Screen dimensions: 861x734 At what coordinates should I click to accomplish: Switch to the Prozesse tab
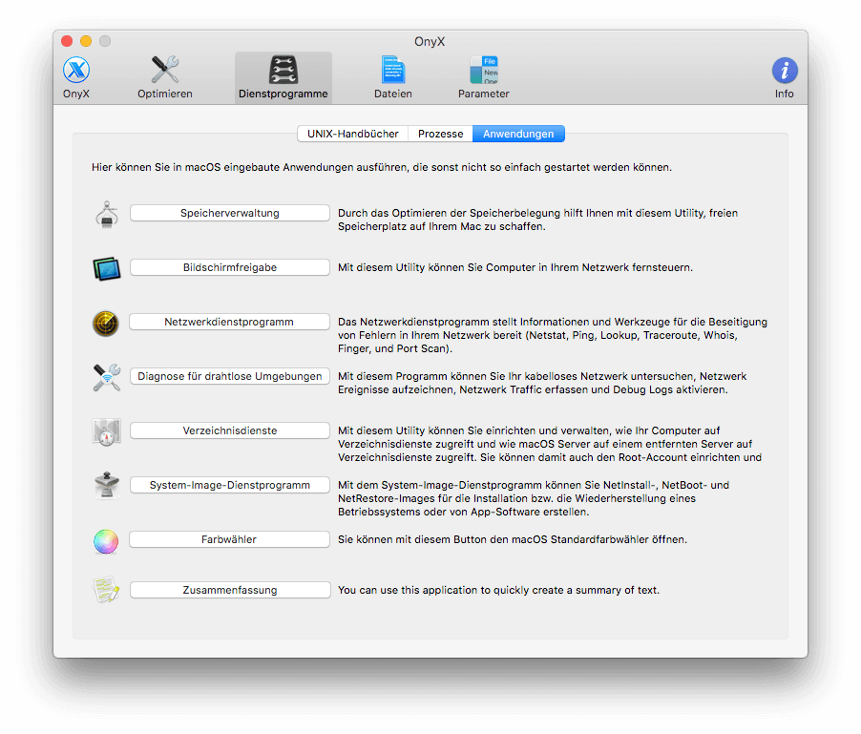point(440,134)
